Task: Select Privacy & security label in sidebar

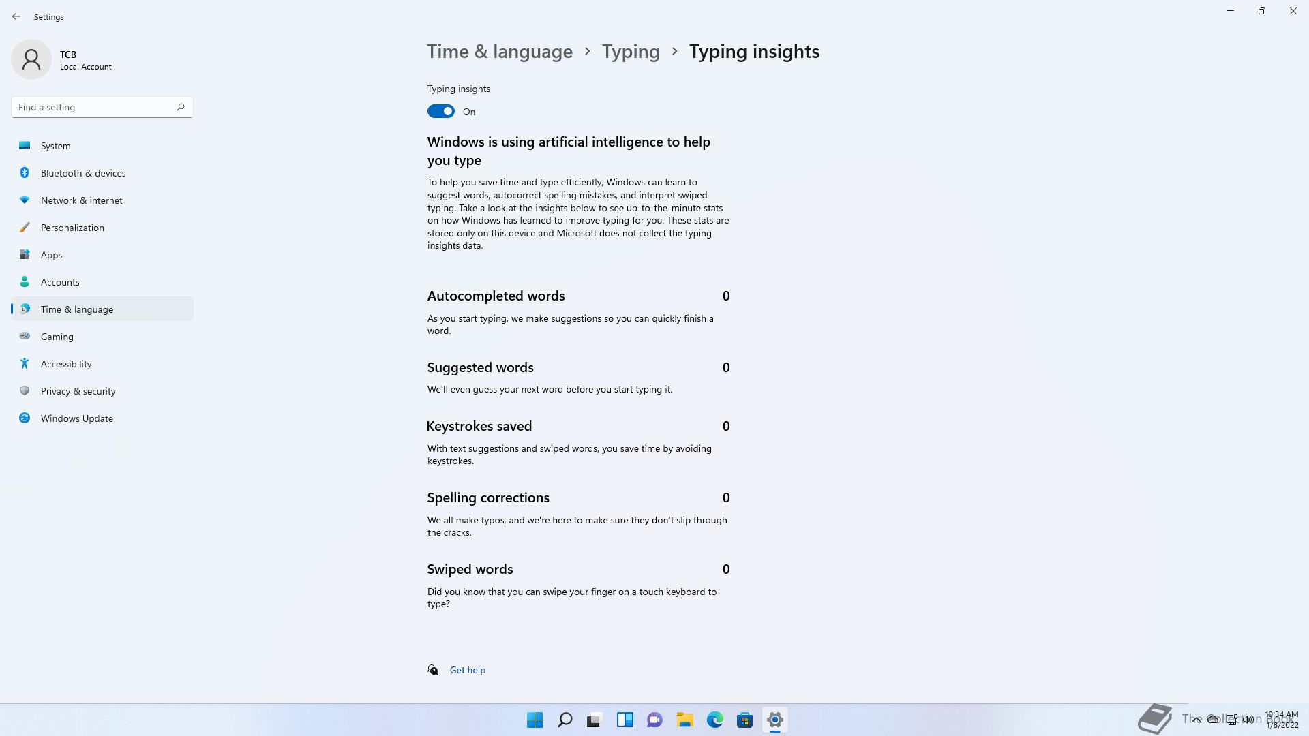Action: [x=78, y=391]
